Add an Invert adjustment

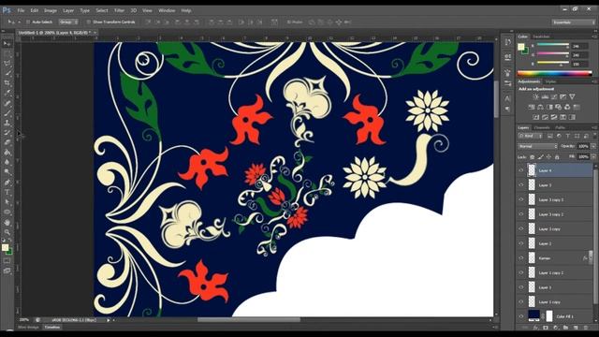click(x=536, y=117)
